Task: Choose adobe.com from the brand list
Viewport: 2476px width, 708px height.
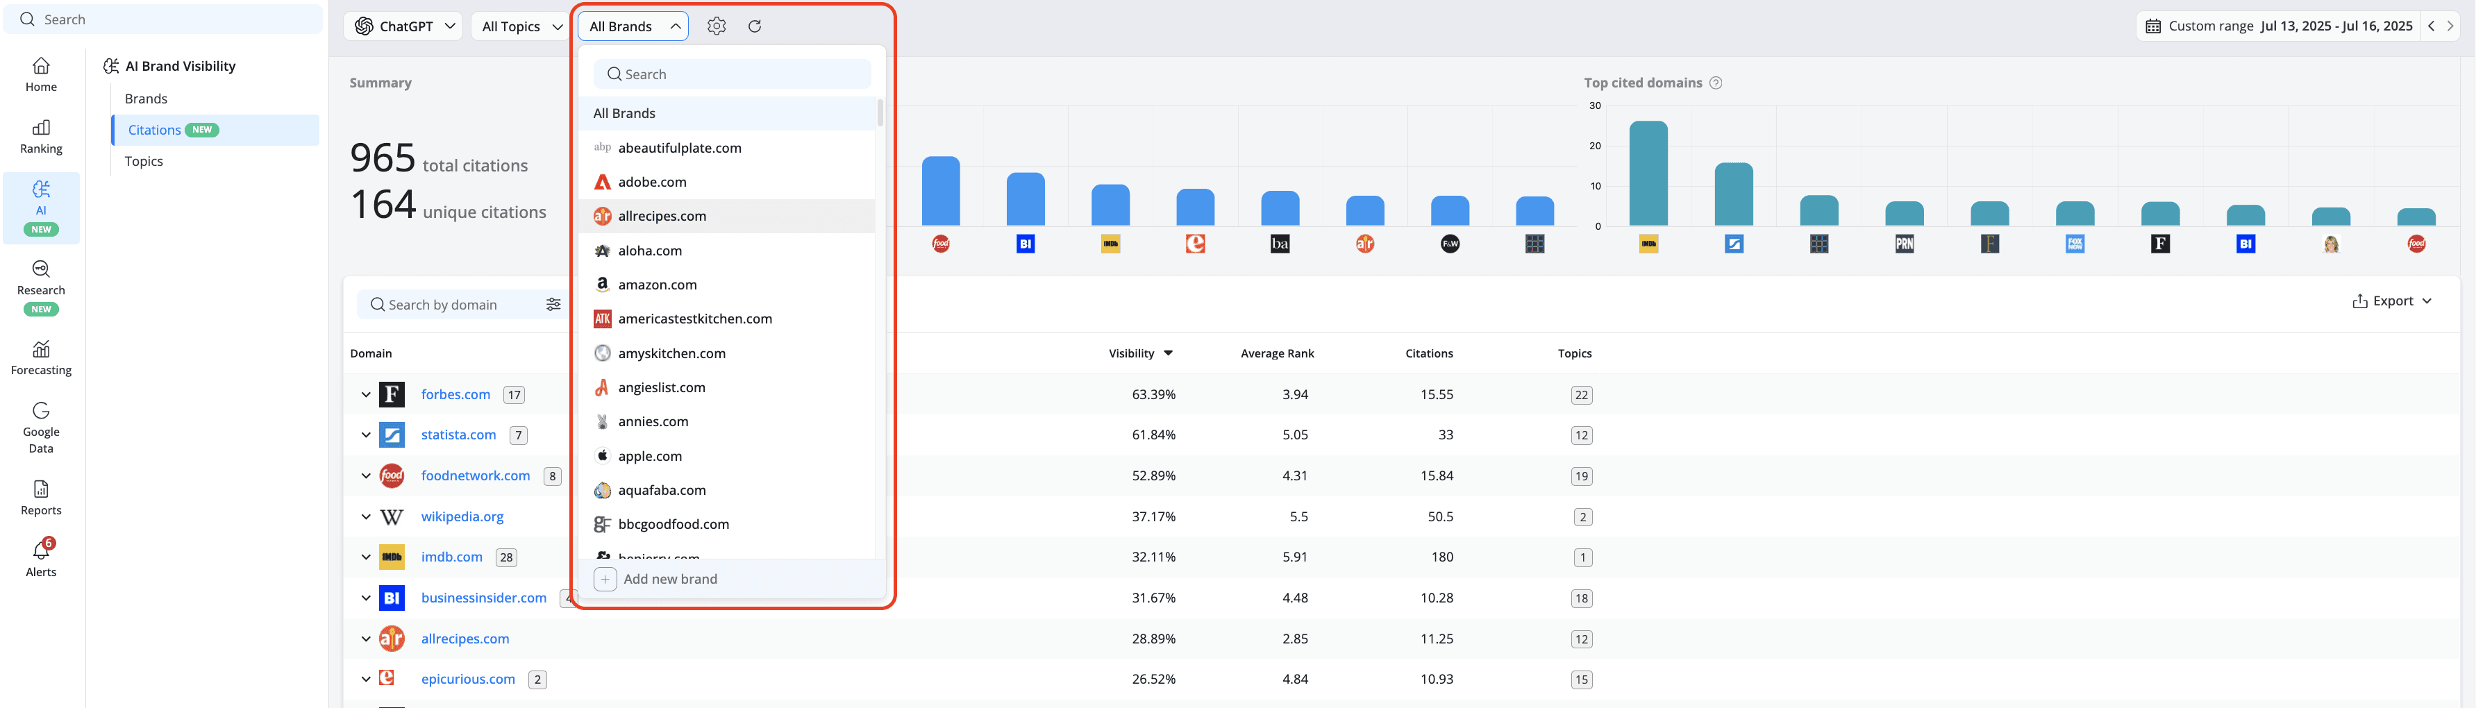Action: [727, 182]
